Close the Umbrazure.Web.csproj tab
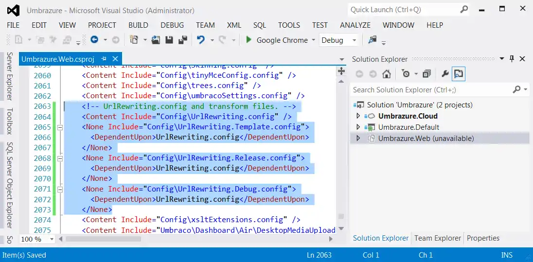 click(x=115, y=59)
